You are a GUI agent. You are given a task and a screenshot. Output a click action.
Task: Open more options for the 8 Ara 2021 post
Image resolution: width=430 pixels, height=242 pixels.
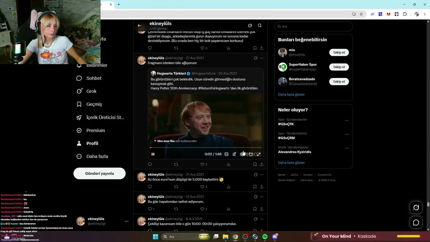pyautogui.click(x=262, y=219)
